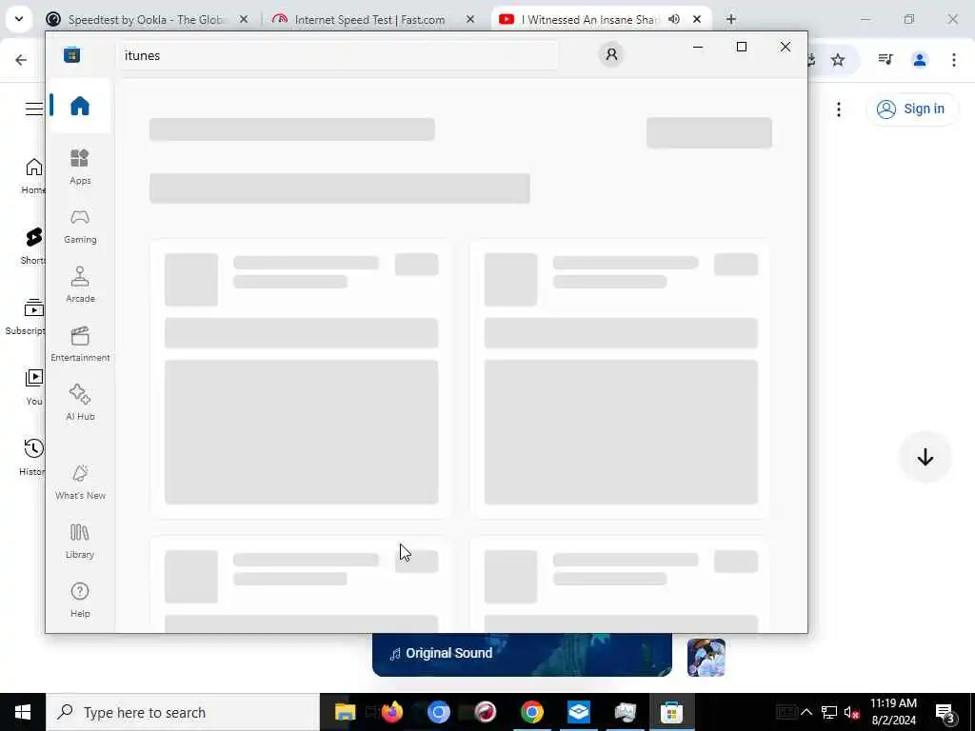Click the Windows taskbar search box
The width and height of the screenshot is (975, 731).
pyautogui.click(x=183, y=712)
